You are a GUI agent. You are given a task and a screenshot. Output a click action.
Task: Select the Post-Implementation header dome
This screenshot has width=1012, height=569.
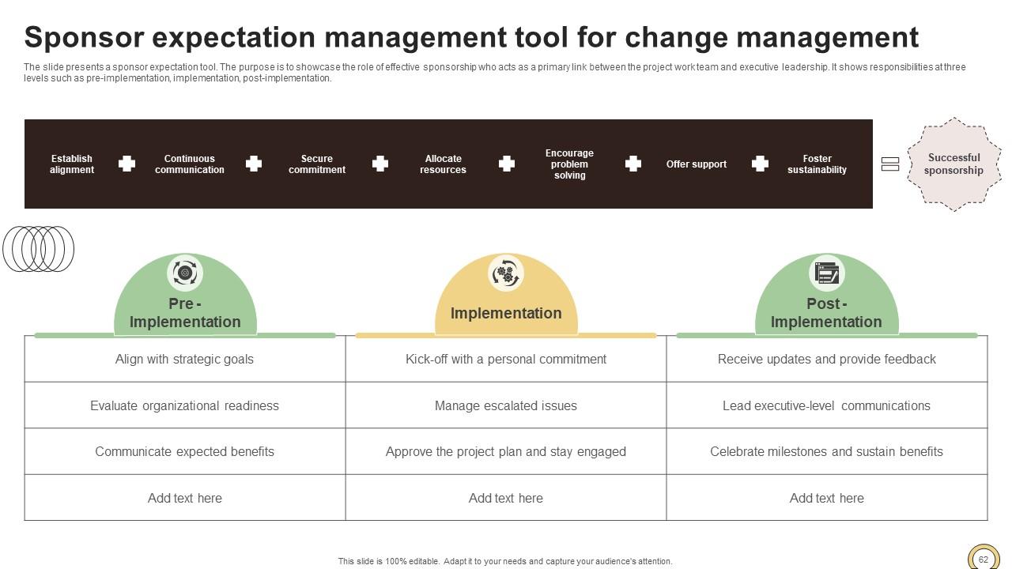pyautogui.click(x=827, y=294)
